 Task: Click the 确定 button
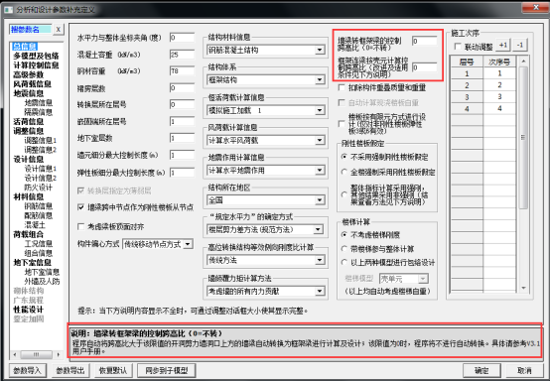481,370
